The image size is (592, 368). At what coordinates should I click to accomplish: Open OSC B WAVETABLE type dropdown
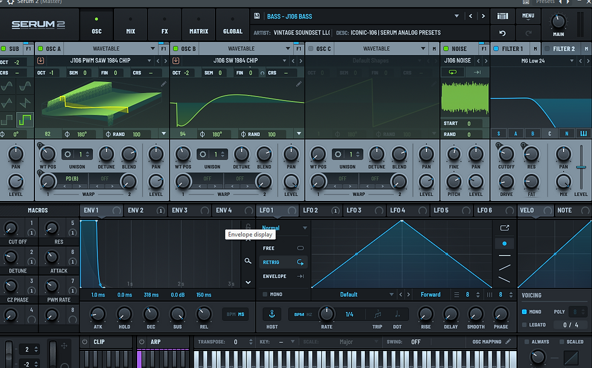tap(288, 49)
